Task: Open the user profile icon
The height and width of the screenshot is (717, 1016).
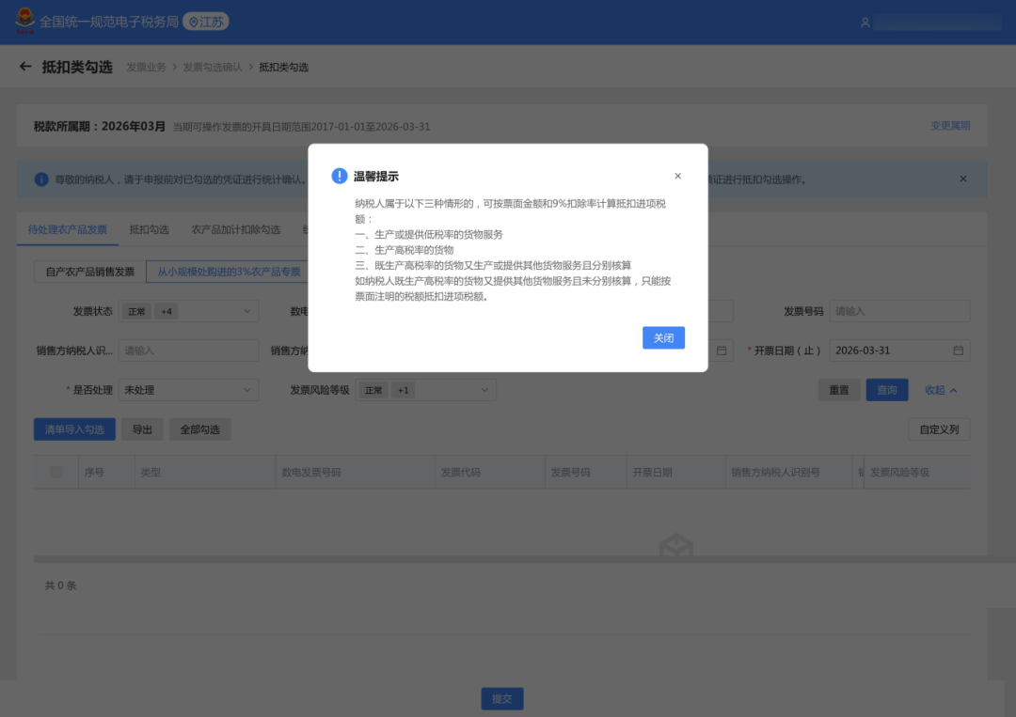Action: point(865,23)
